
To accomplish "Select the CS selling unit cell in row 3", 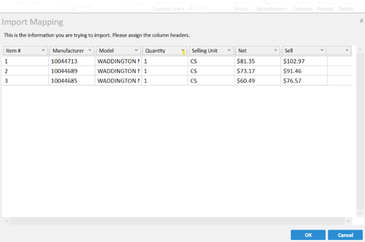I will (x=211, y=81).
